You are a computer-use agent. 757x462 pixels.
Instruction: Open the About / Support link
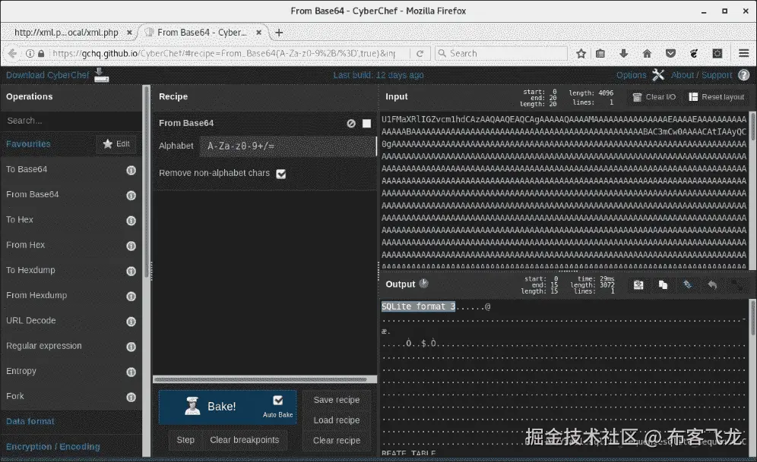702,75
